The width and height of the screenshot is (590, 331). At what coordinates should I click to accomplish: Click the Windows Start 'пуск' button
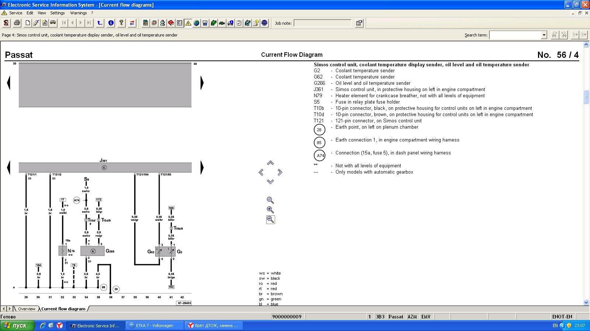pos(18,325)
